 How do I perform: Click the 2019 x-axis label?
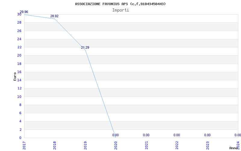(x=85, y=146)
